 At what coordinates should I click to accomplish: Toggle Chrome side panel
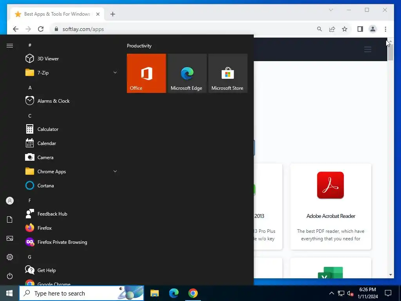coord(360,29)
